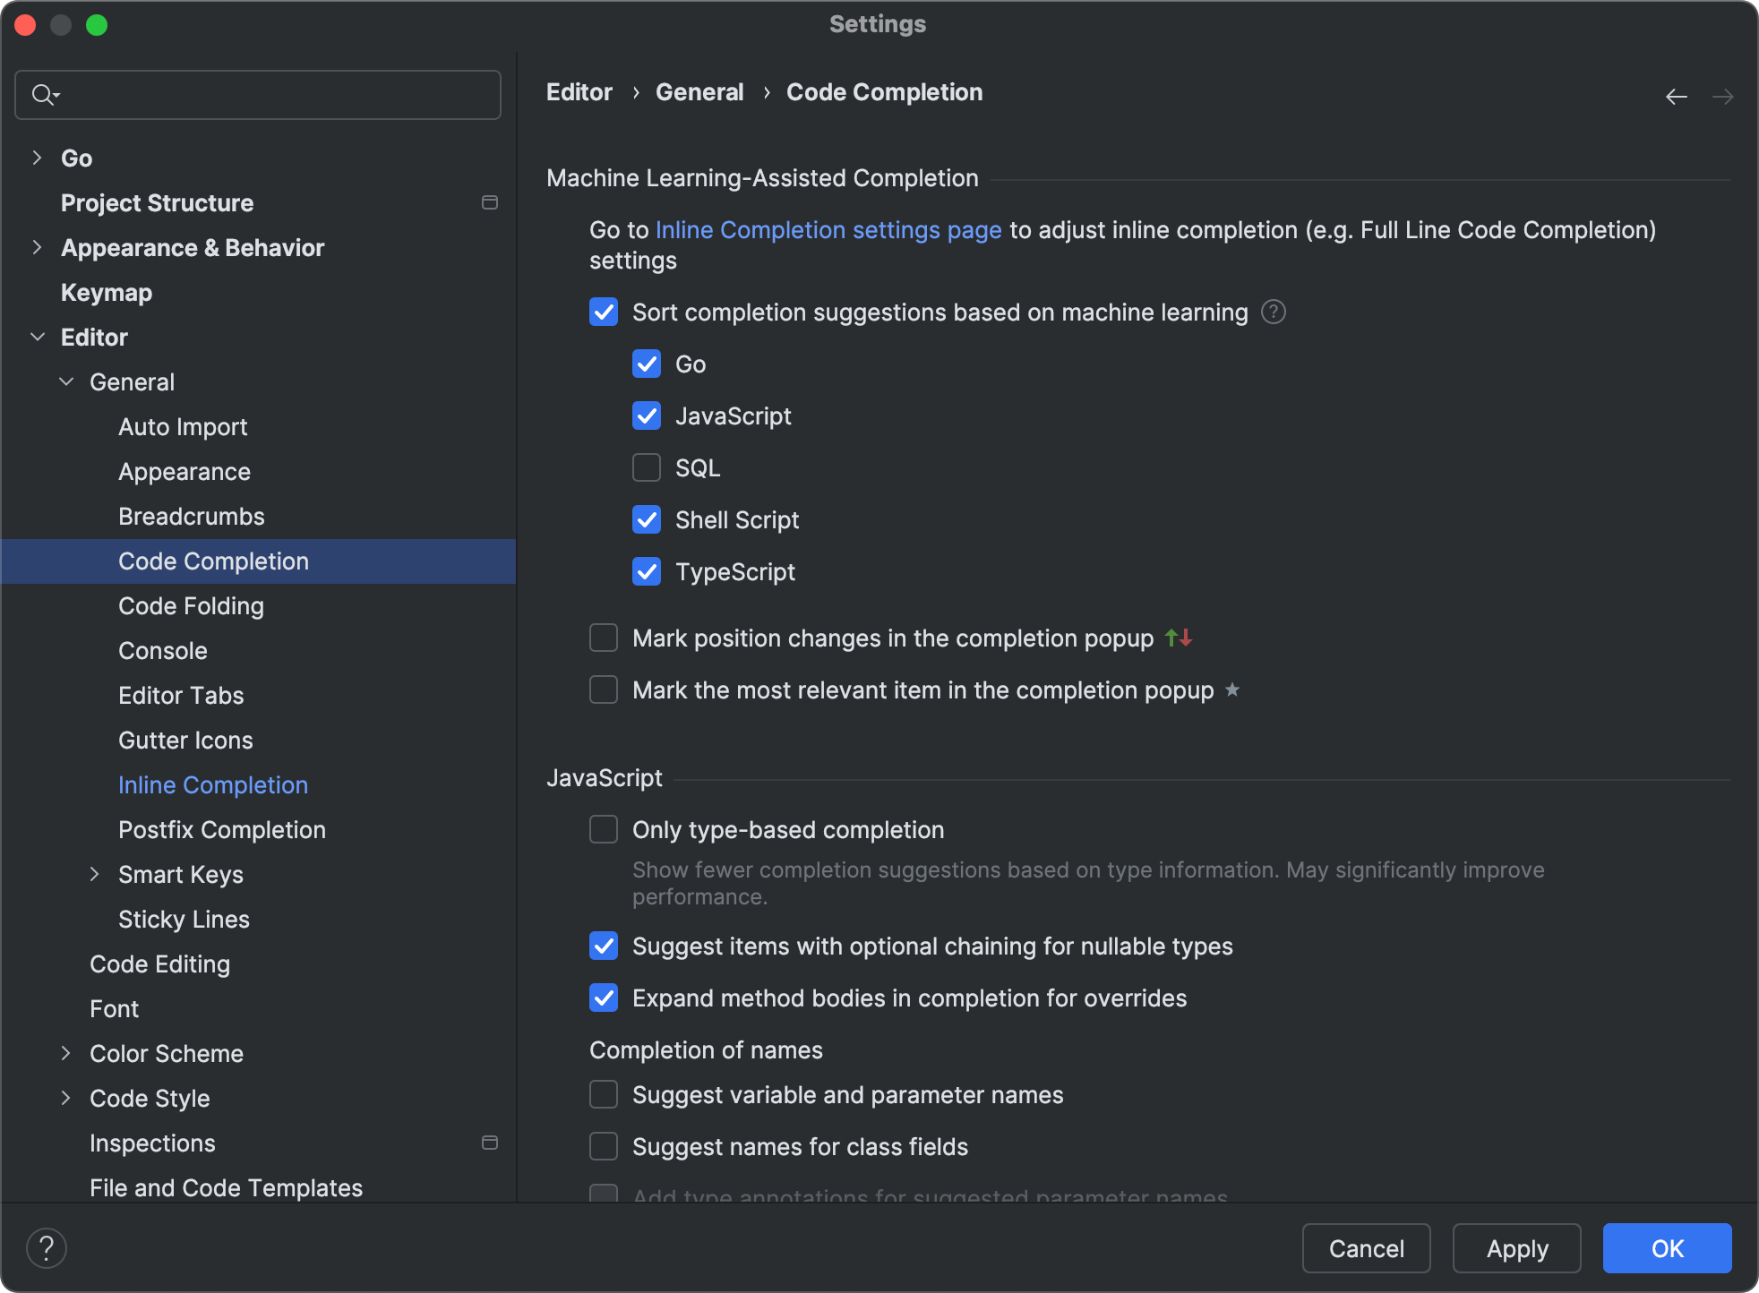Click the help icon in bottom-left corner
1759x1293 pixels.
pyautogui.click(x=47, y=1247)
